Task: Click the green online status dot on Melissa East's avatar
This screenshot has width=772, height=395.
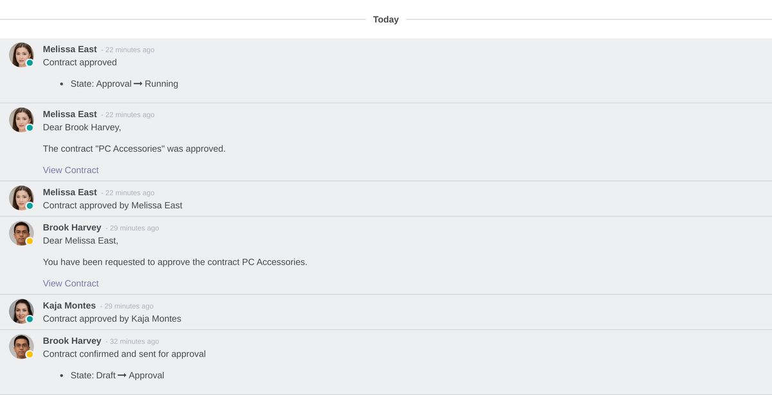Action: (x=30, y=64)
